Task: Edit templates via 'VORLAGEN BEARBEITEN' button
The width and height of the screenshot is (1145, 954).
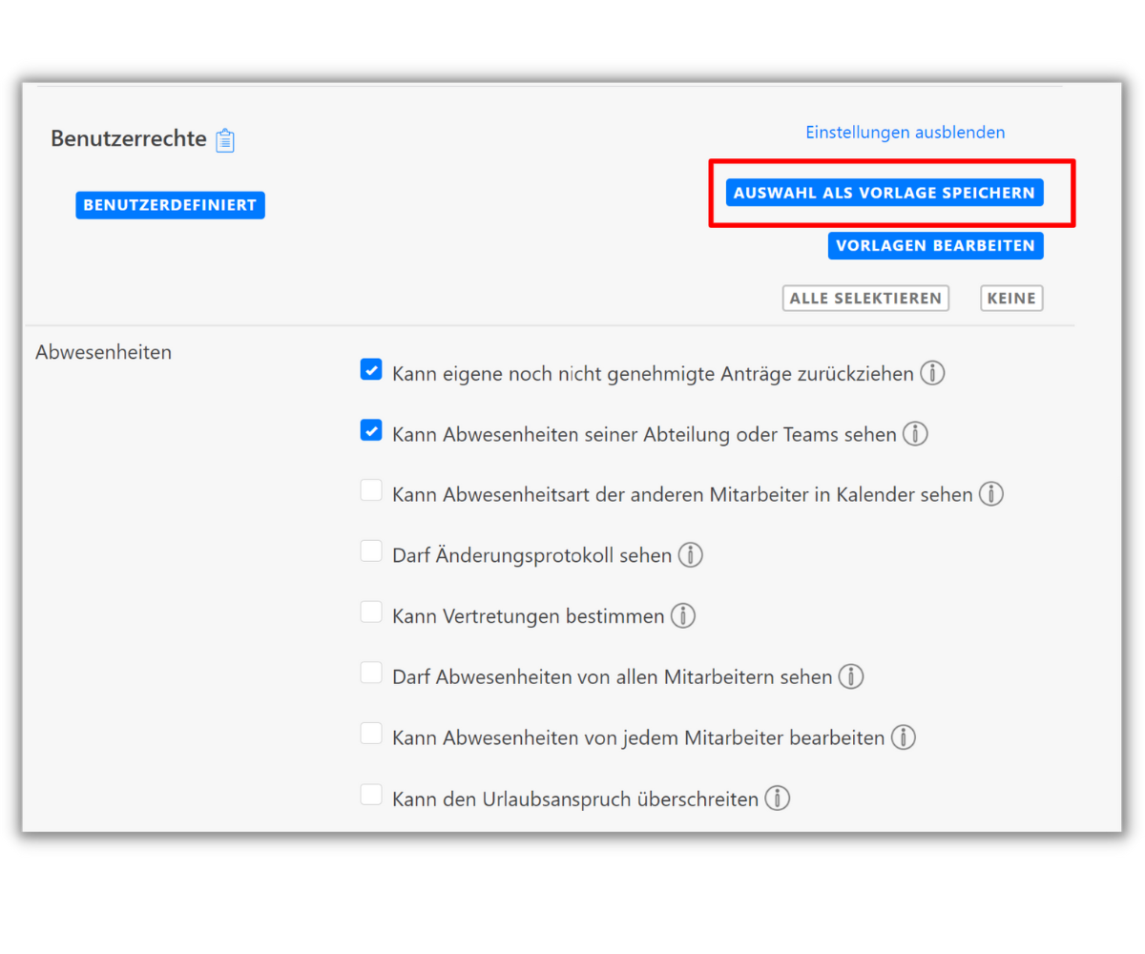Action: point(935,245)
